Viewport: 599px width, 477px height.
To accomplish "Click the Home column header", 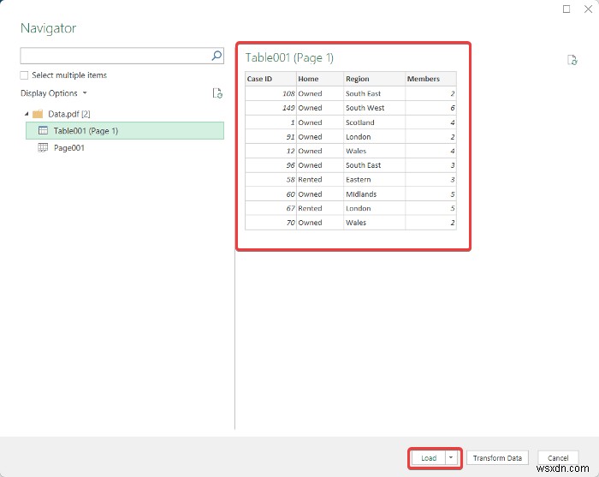I will point(320,79).
